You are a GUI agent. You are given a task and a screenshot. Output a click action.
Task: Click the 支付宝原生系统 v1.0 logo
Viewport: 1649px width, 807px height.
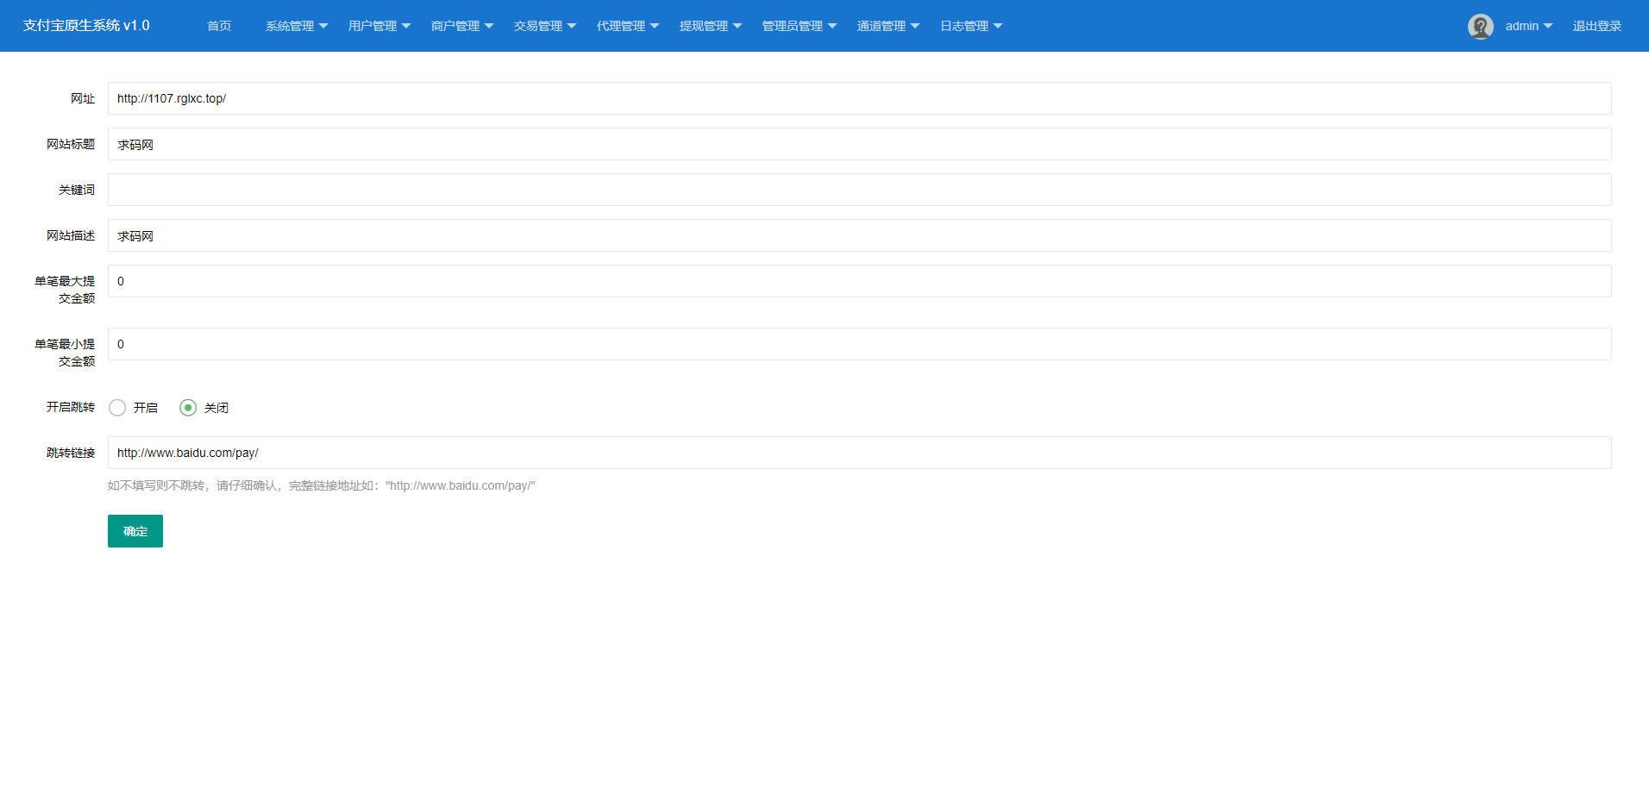click(86, 26)
